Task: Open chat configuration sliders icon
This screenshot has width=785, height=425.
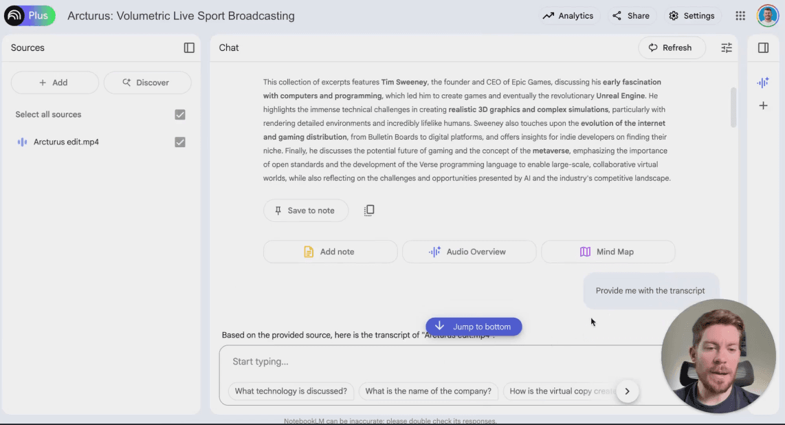Action: [727, 47]
